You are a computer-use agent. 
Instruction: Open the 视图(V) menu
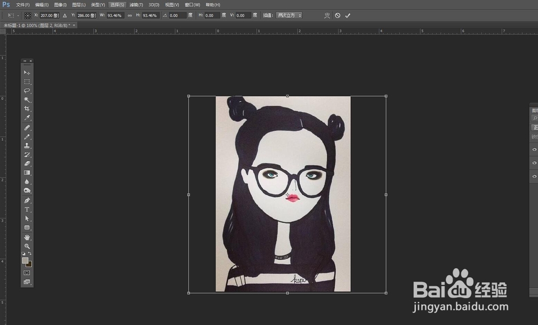coord(172,5)
